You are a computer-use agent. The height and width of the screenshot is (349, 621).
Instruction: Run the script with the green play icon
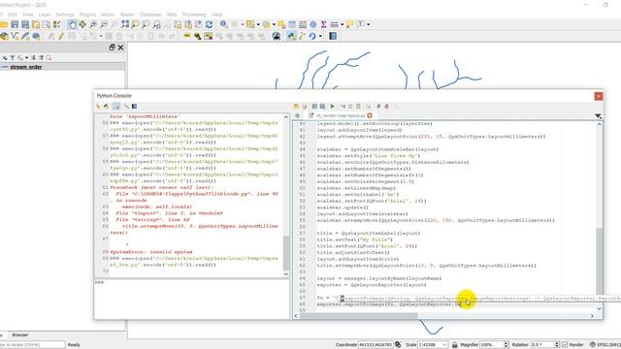point(332,106)
